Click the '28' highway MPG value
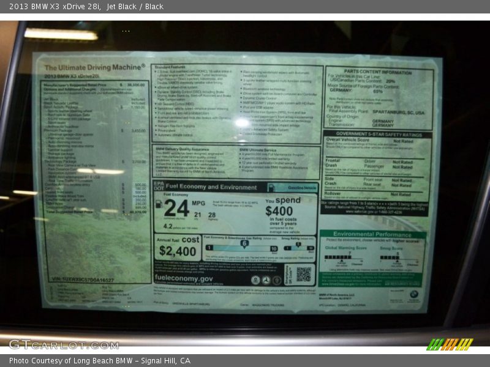This screenshot has width=490, height=367. (212, 215)
